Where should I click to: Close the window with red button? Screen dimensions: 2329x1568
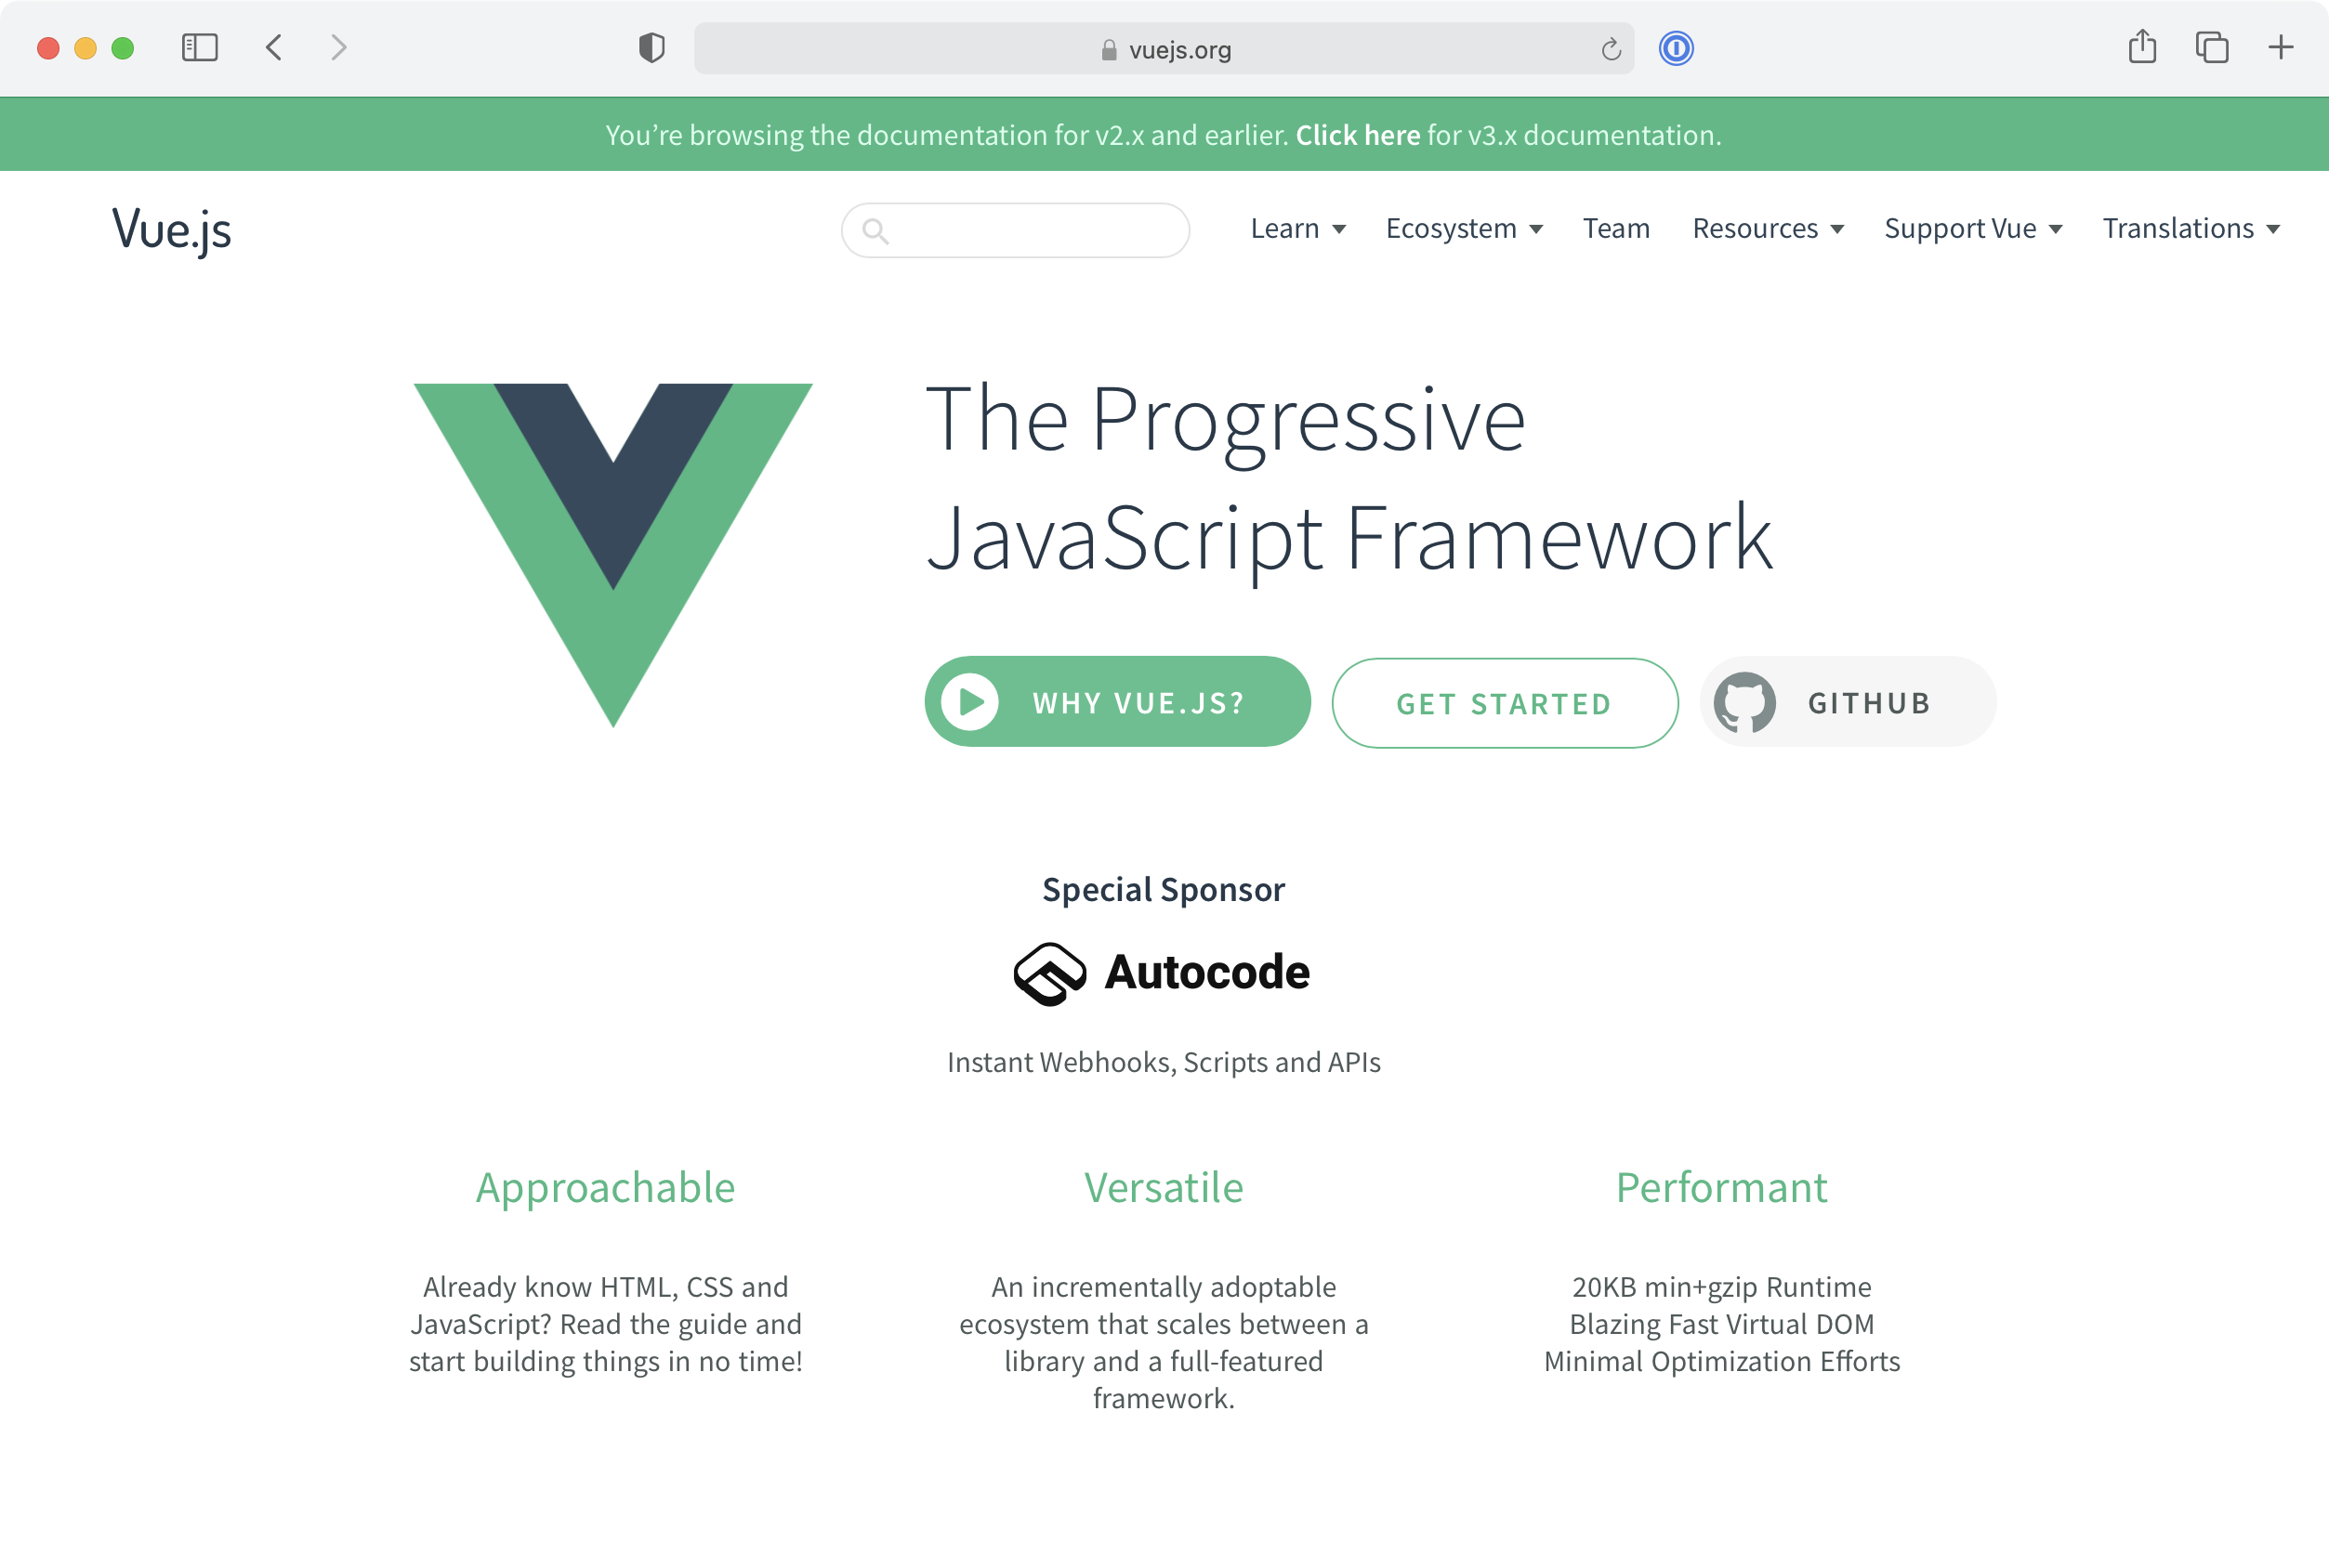(48, 48)
